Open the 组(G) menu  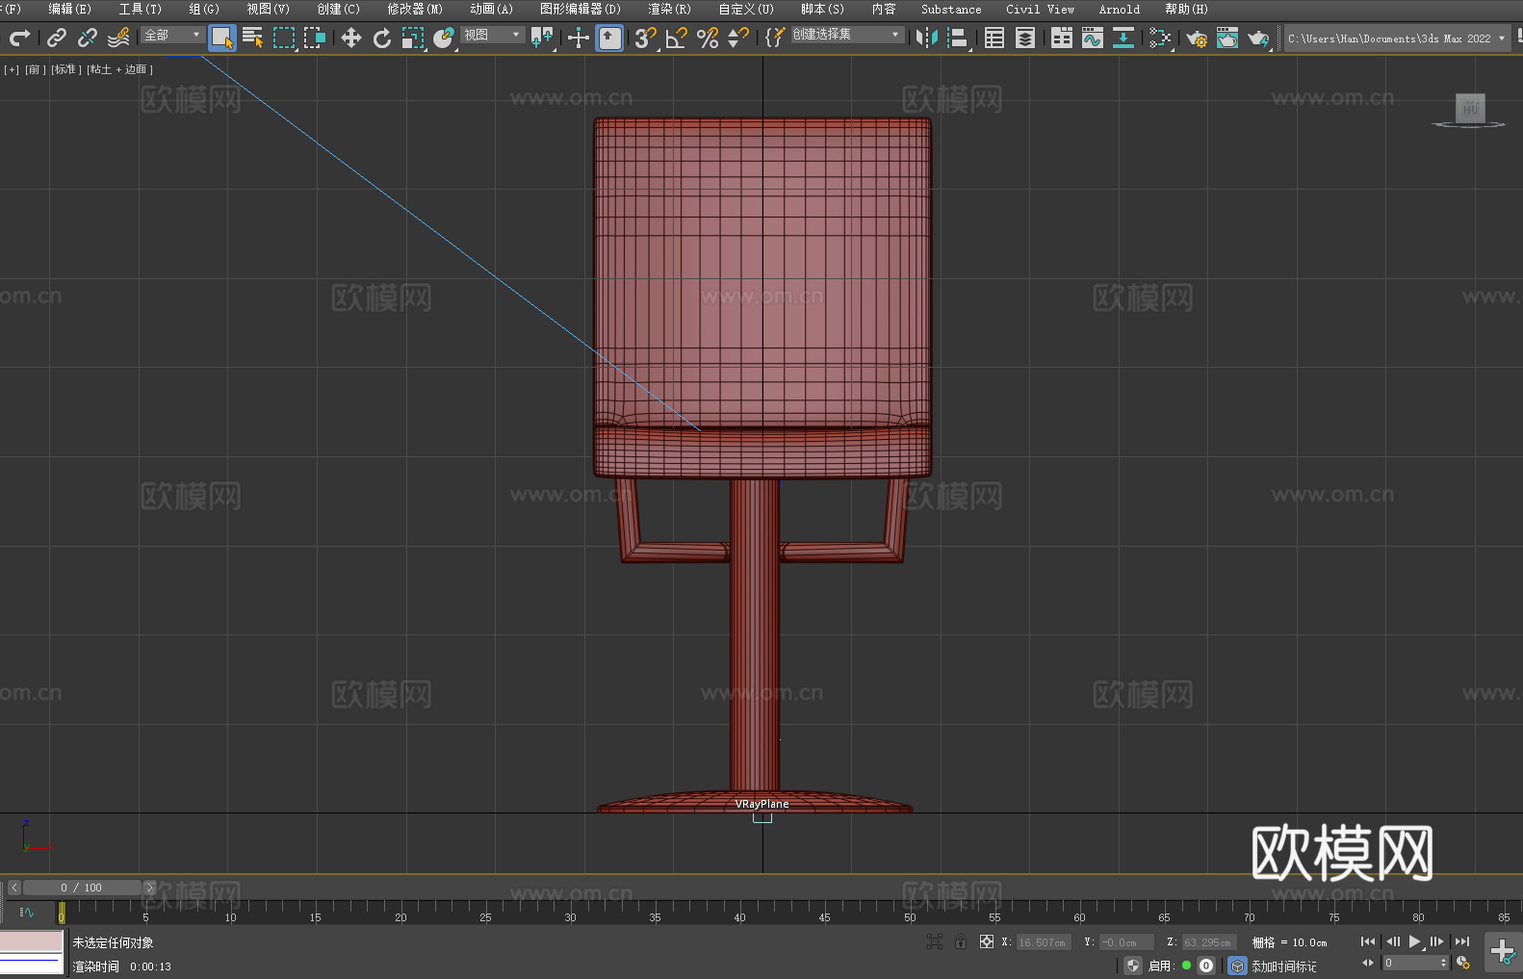204,9
